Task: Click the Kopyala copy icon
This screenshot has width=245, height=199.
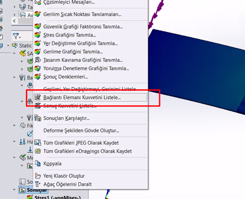Action: [38, 163]
